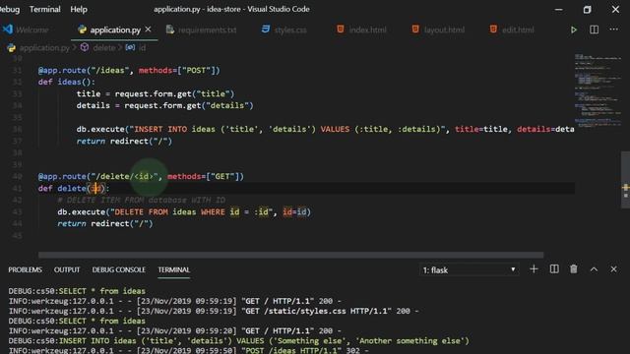Screen dimensions: 630x354
Task: Click the "DELETE FROM ideas" query string
Action: pyautogui.click(x=193, y=212)
